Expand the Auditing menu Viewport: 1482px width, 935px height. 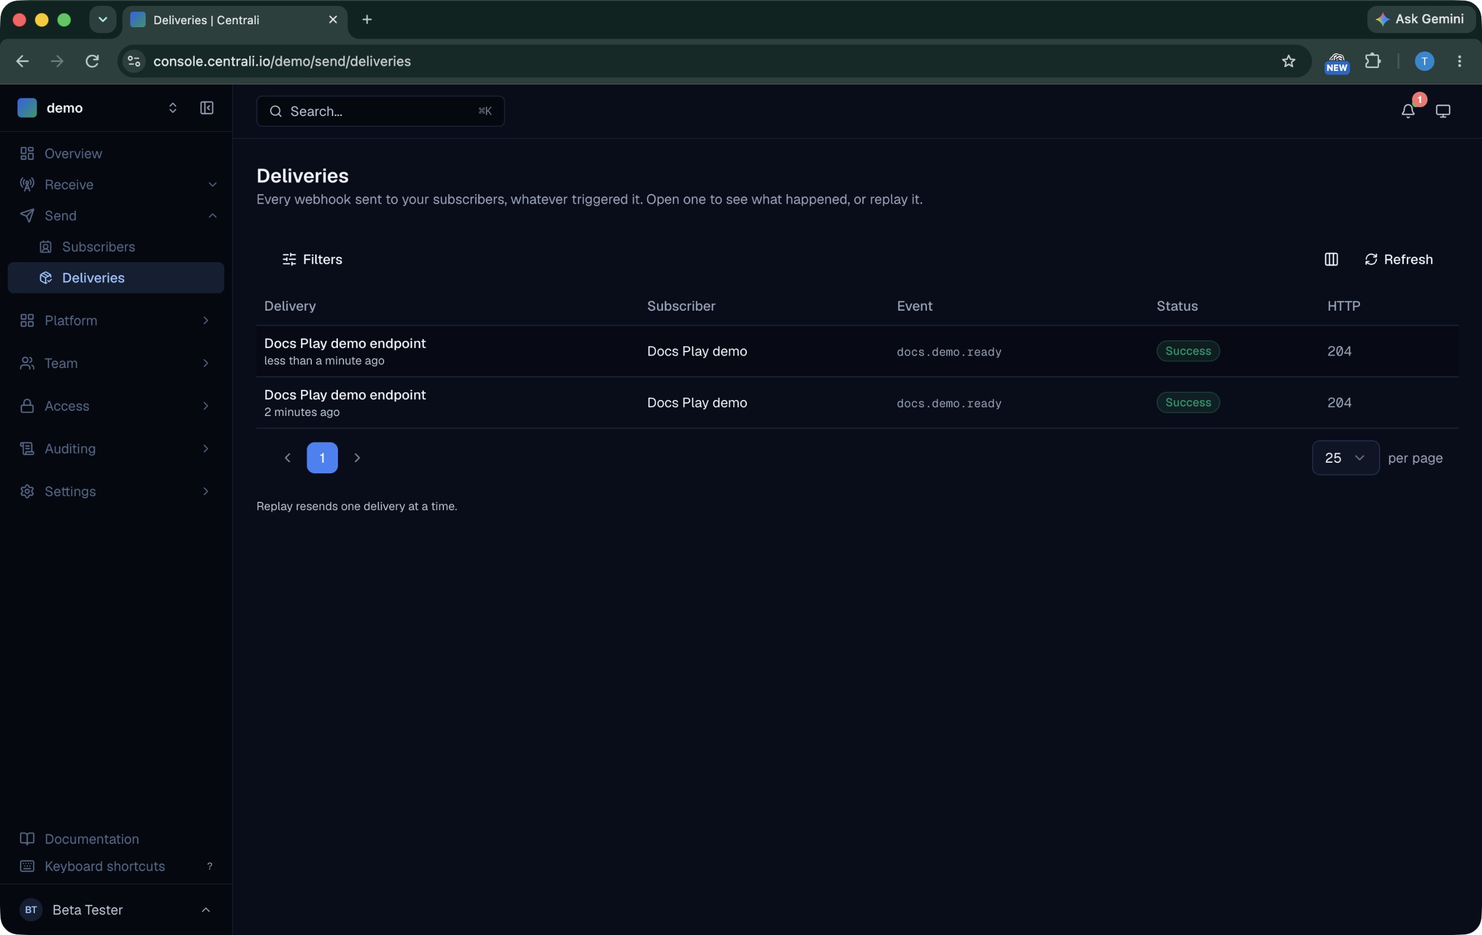coord(115,449)
